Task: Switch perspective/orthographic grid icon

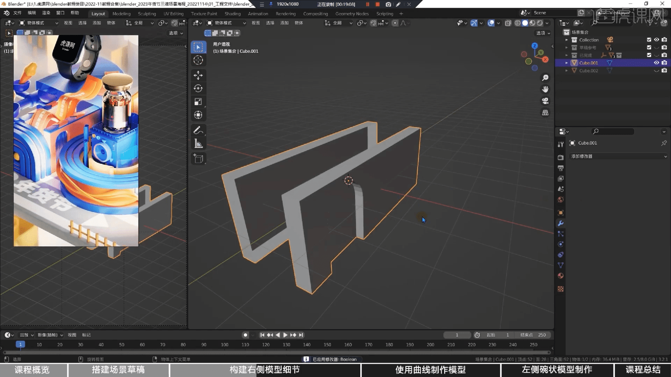Action: coord(545,113)
